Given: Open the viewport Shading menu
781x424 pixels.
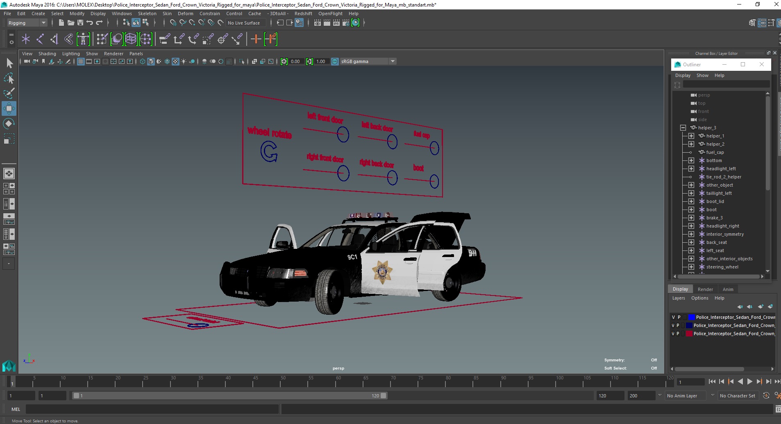Looking at the screenshot, I should click(x=47, y=54).
